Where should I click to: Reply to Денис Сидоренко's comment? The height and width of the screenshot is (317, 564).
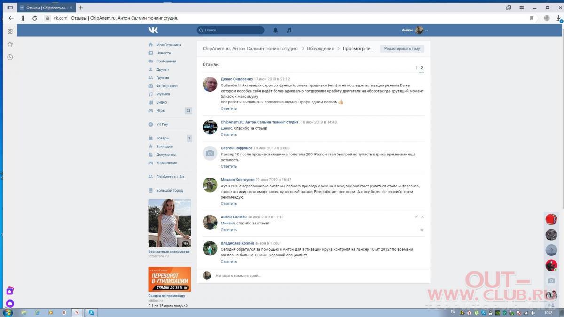point(229,108)
